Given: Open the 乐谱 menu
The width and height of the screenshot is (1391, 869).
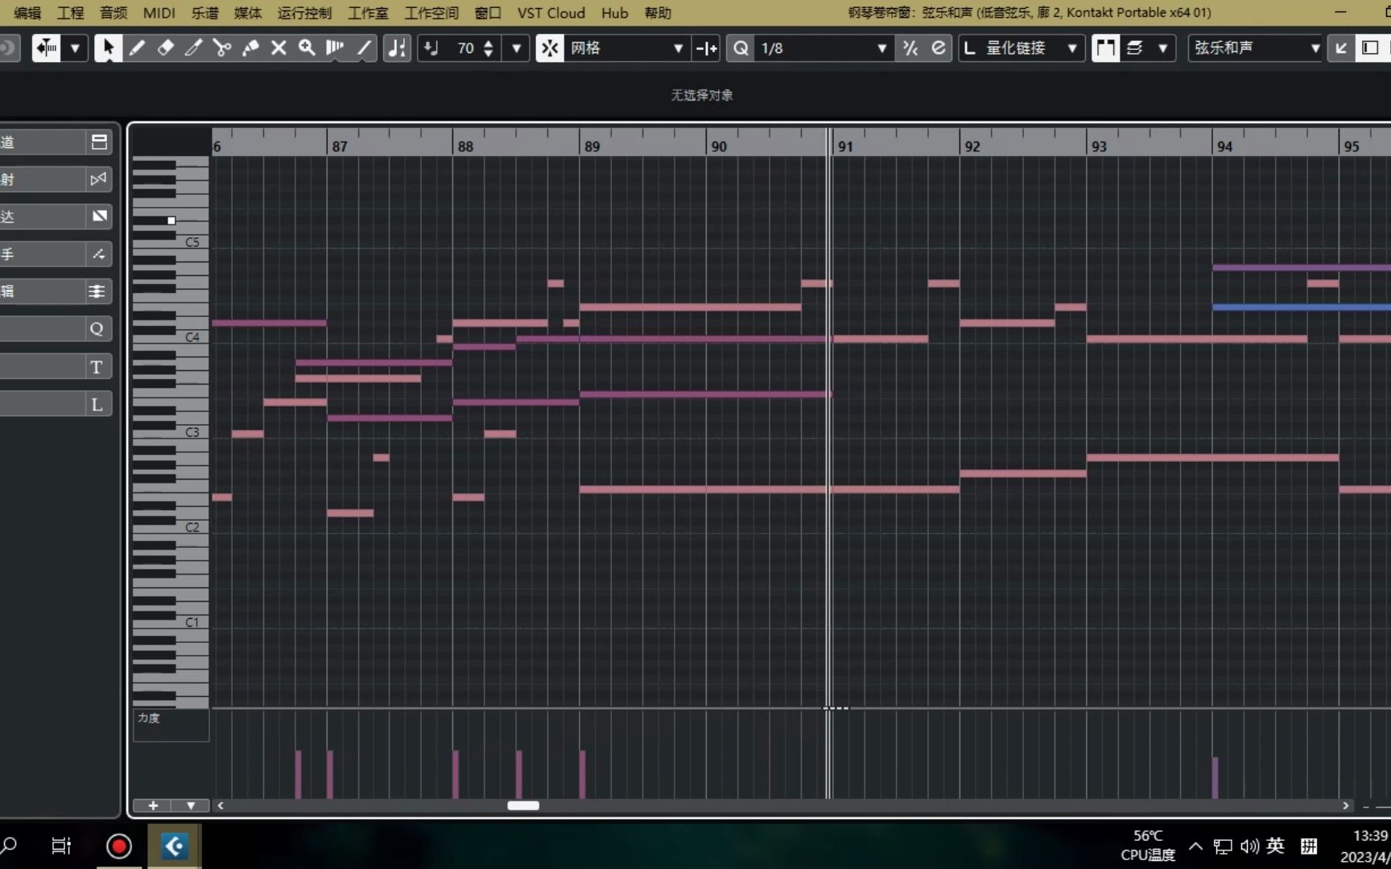Looking at the screenshot, I should point(204,13).
